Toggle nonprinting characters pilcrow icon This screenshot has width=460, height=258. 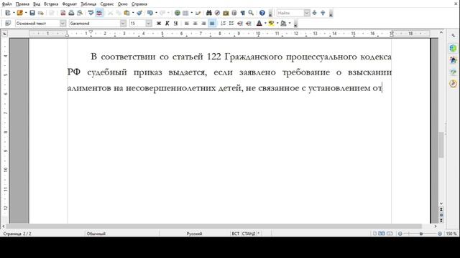[243, 13]
